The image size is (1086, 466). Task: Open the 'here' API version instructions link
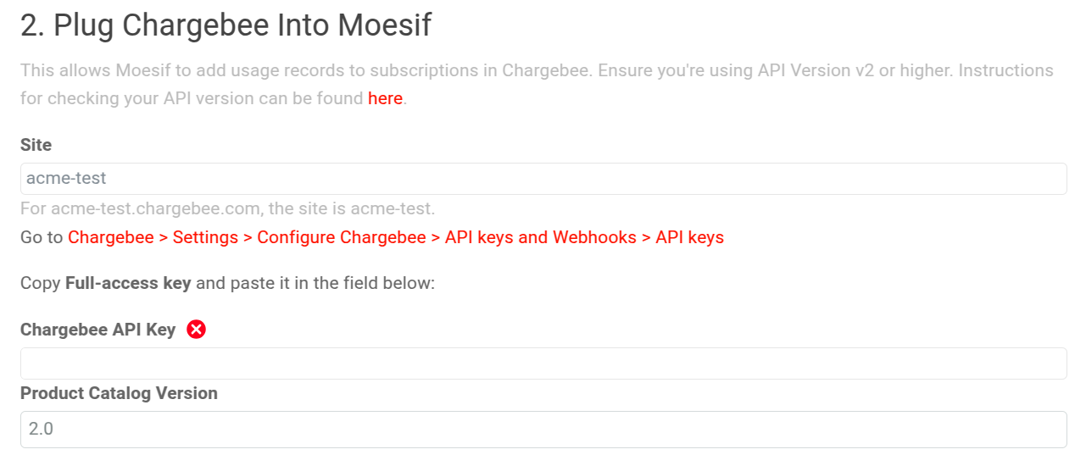point(385,98)
